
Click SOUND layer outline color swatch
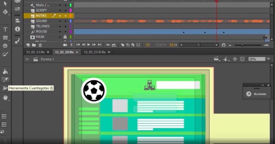[x=71, y=21]
